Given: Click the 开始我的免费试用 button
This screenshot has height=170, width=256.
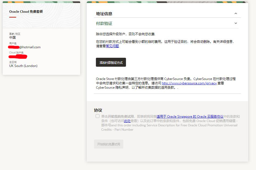Looking at the screenshot, I should [109, 144].
